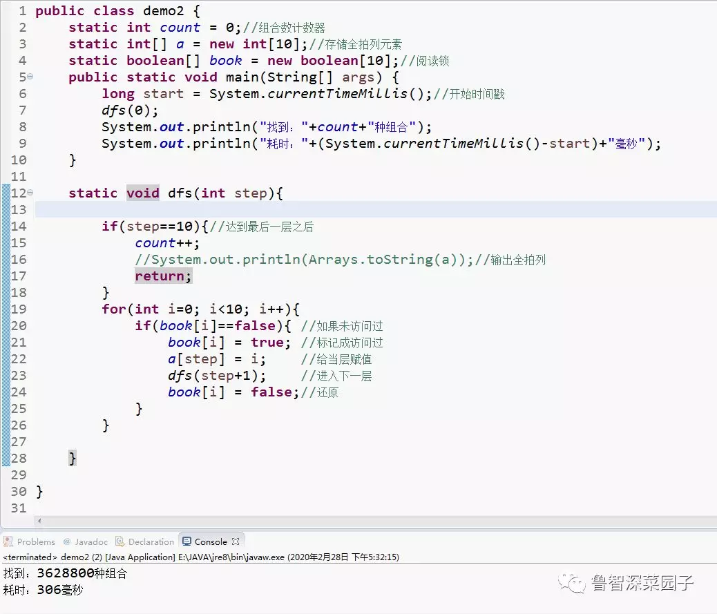Click console output '耗时: 306毫秒'
Screen dimensions: 717x614
pos(44,590)
